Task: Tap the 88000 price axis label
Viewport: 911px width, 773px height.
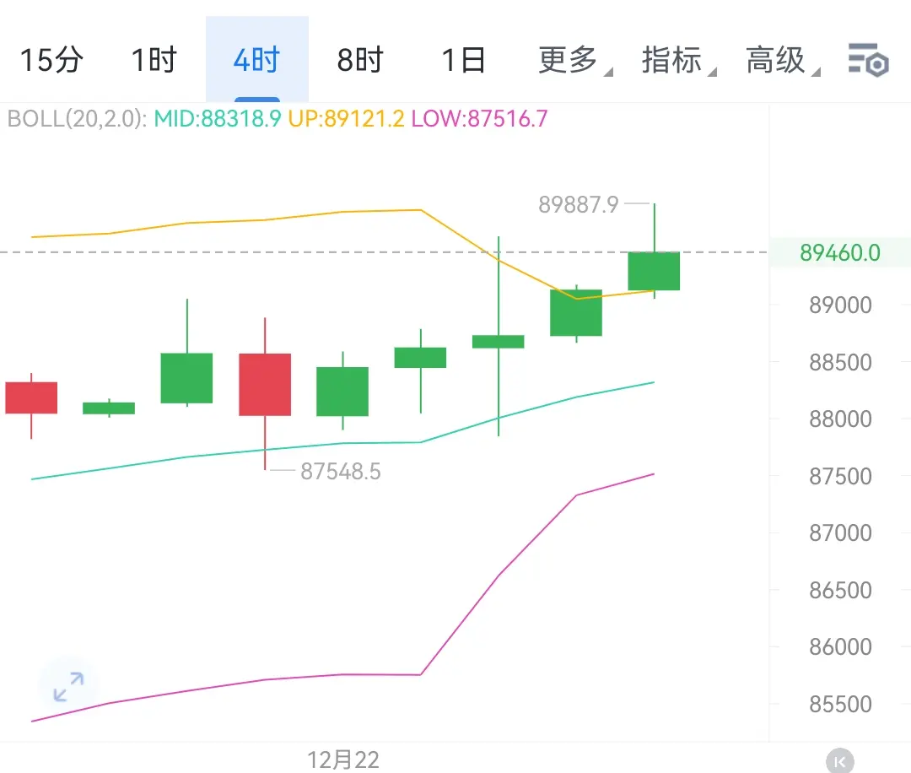Action: 840,419
